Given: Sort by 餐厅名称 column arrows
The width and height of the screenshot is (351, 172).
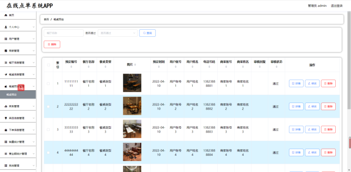Looking at the screenshot, I should [88, 67].
